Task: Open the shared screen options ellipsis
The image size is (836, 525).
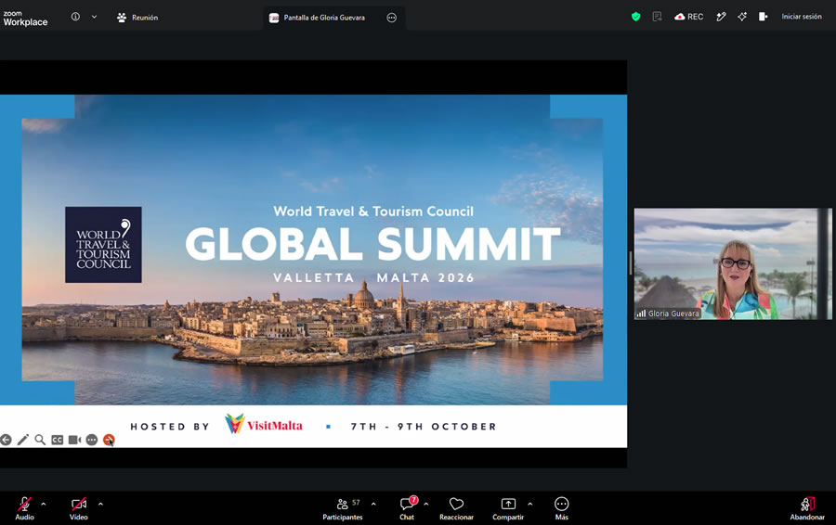Action: (391, 18)
